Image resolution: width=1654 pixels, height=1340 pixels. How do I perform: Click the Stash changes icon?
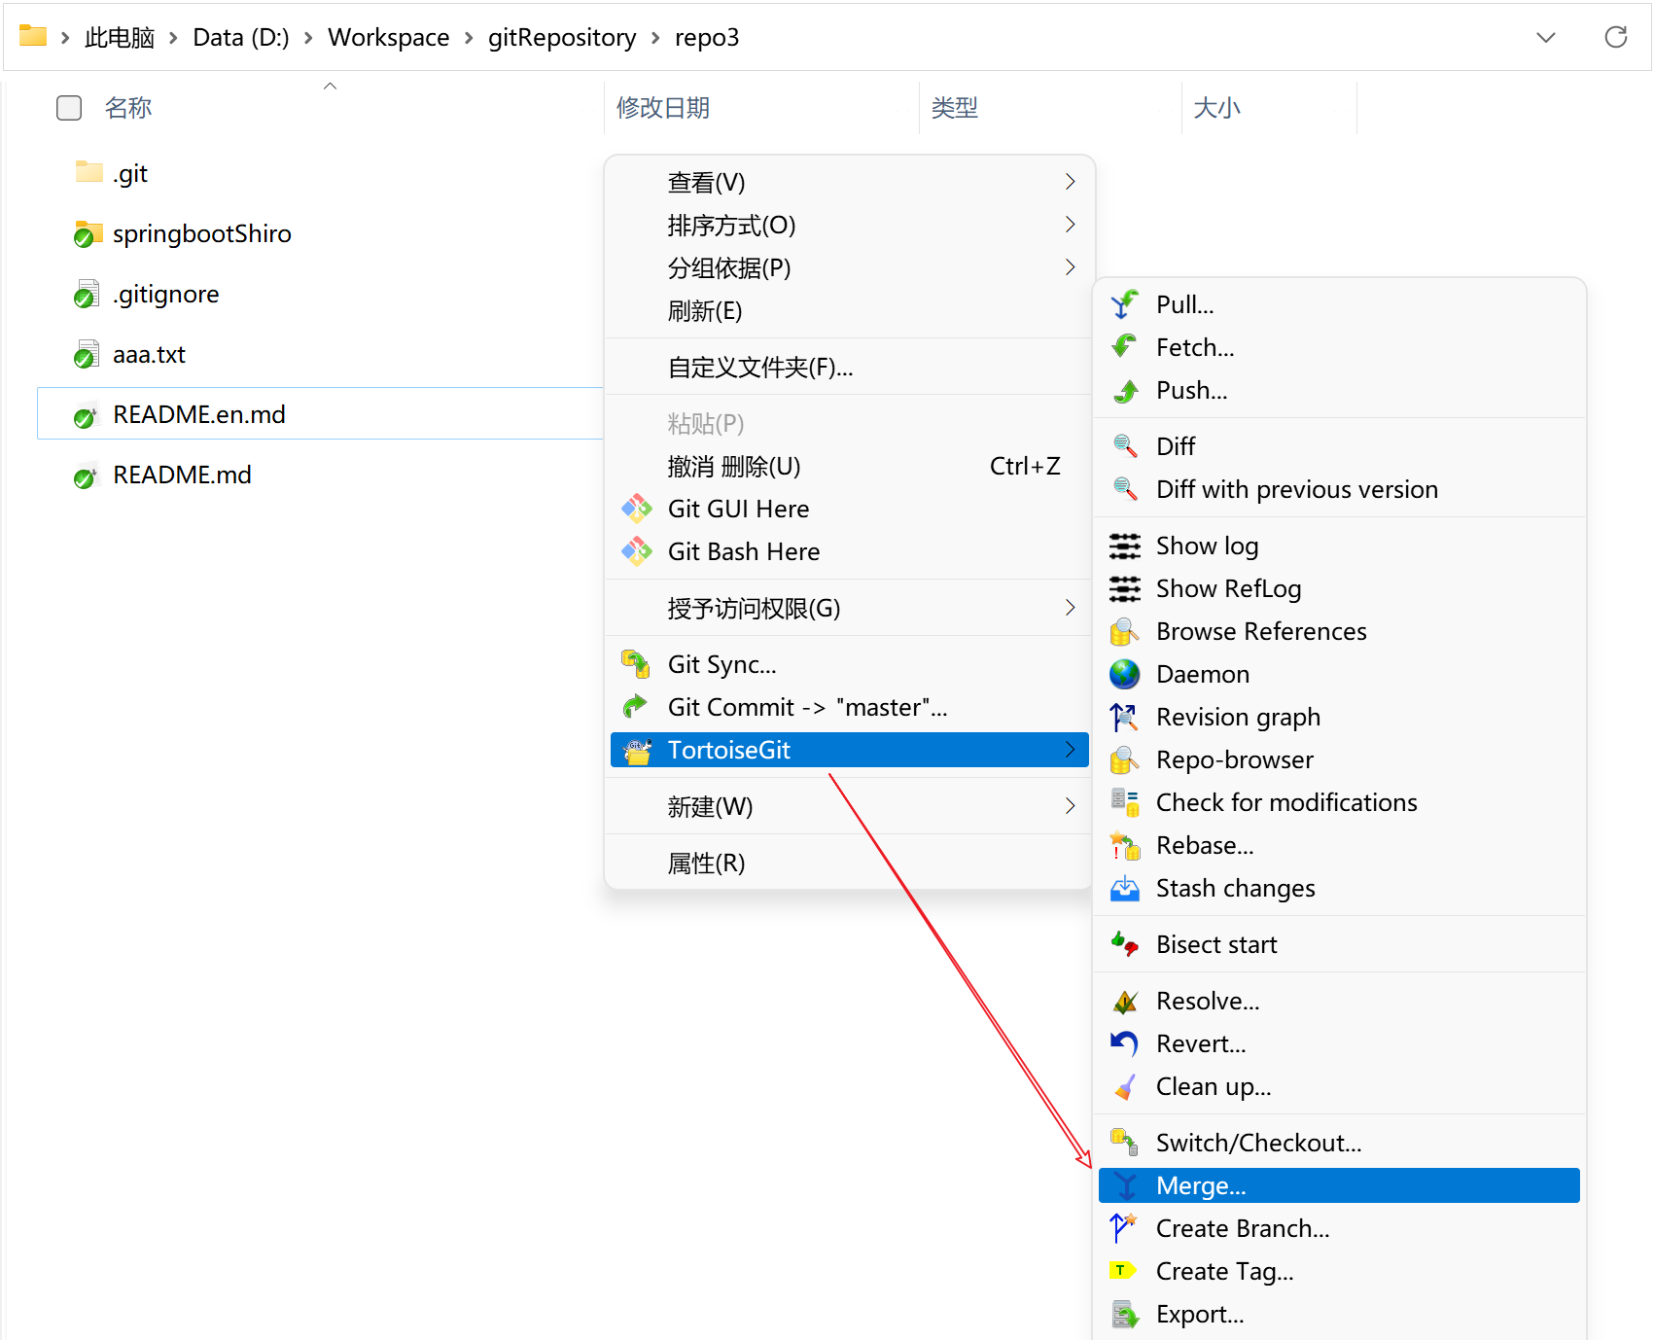click(1124, 888)
